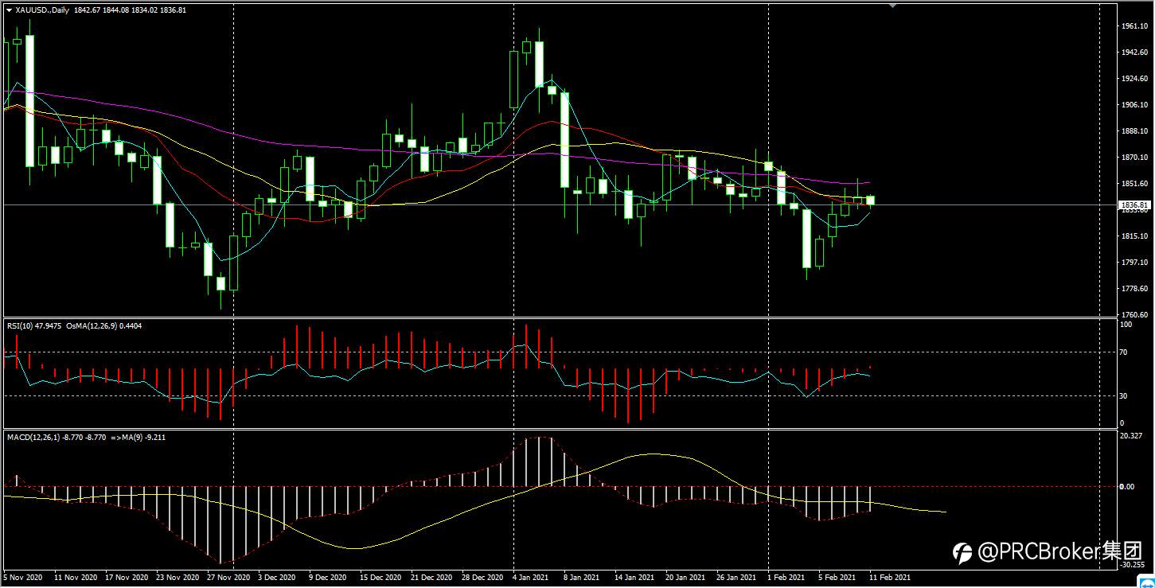Select the MACD(12,26,1) indicator label
Screen dimensions: 1155x588
(x=56, y=437)
